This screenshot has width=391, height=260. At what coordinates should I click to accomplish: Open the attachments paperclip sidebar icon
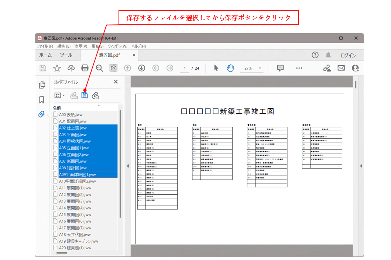point(42,114)
